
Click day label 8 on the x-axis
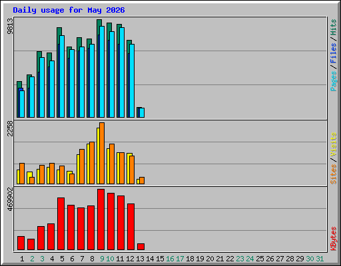tap(92, 259)
